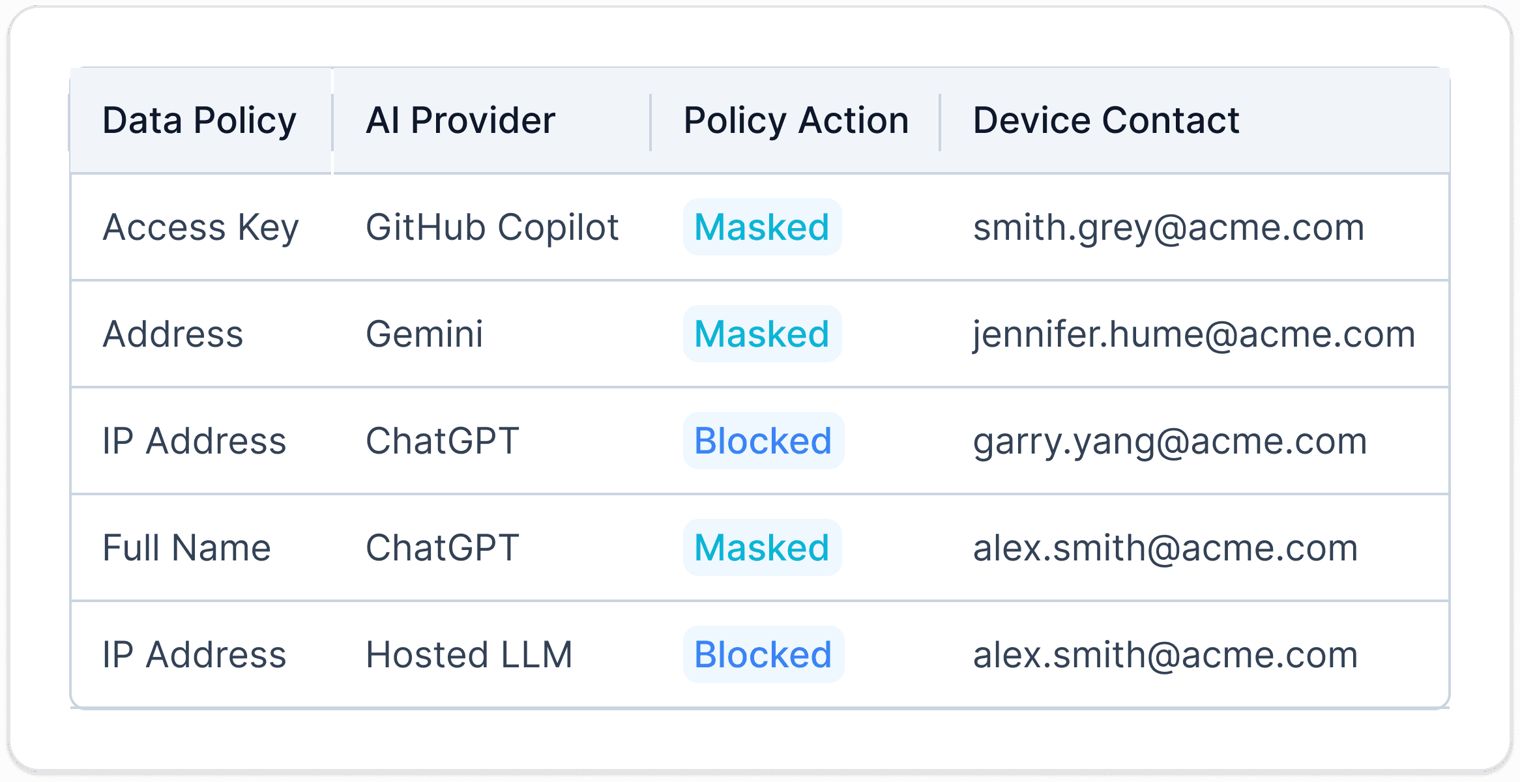Open the garry.yang@acme.com contact
Screen dimensions: 1520x782
1169,441
